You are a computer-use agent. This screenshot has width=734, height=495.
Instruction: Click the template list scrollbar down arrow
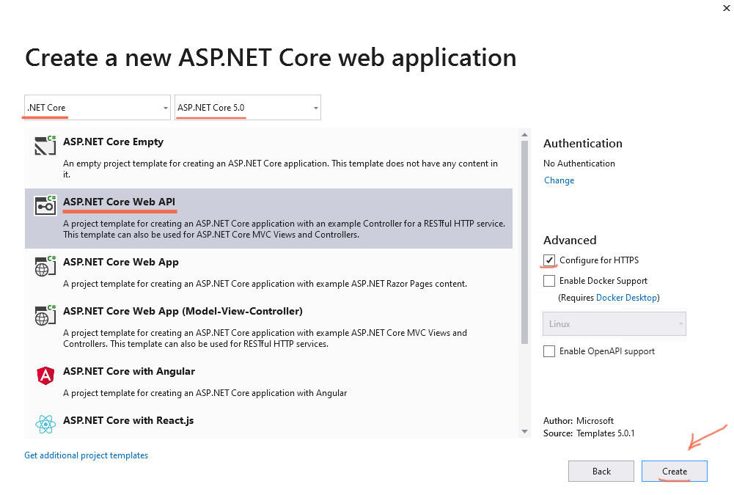(x=524, y=431)
